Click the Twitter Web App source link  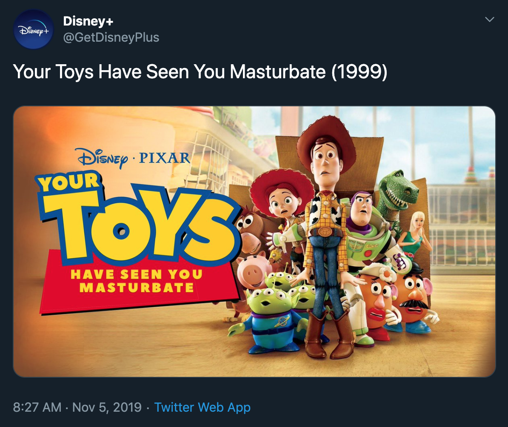pyautogui.click(x=202, y=407)
